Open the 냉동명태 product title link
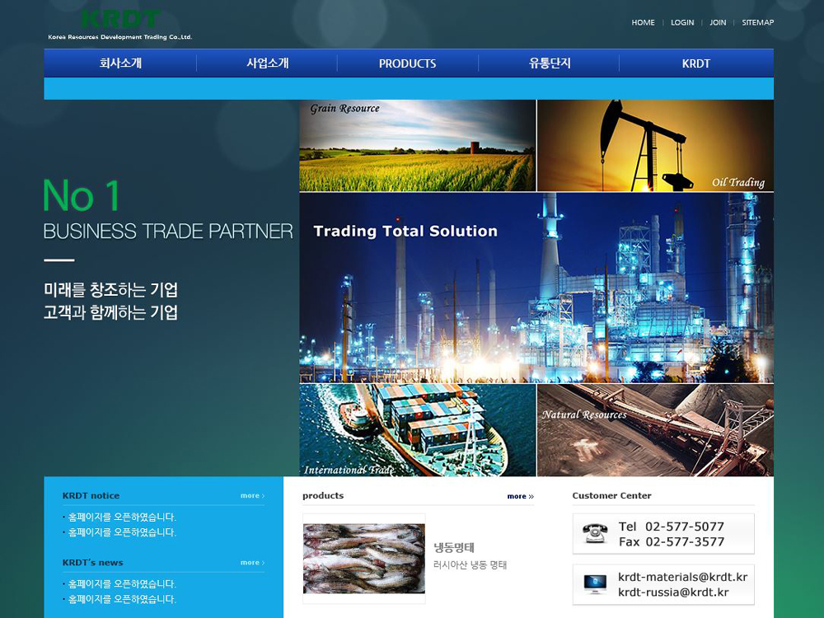 click(454, 547)
